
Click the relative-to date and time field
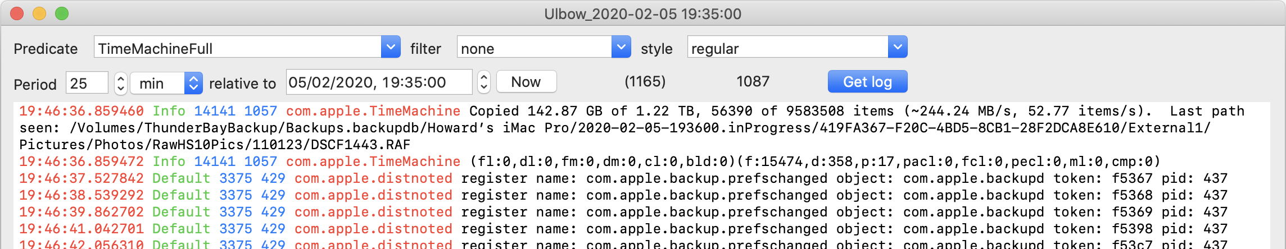pos(378,82)
